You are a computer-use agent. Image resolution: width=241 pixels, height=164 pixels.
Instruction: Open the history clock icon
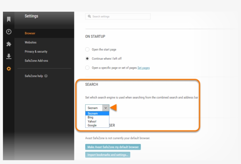pyautogui.click(x=9, y=32)
